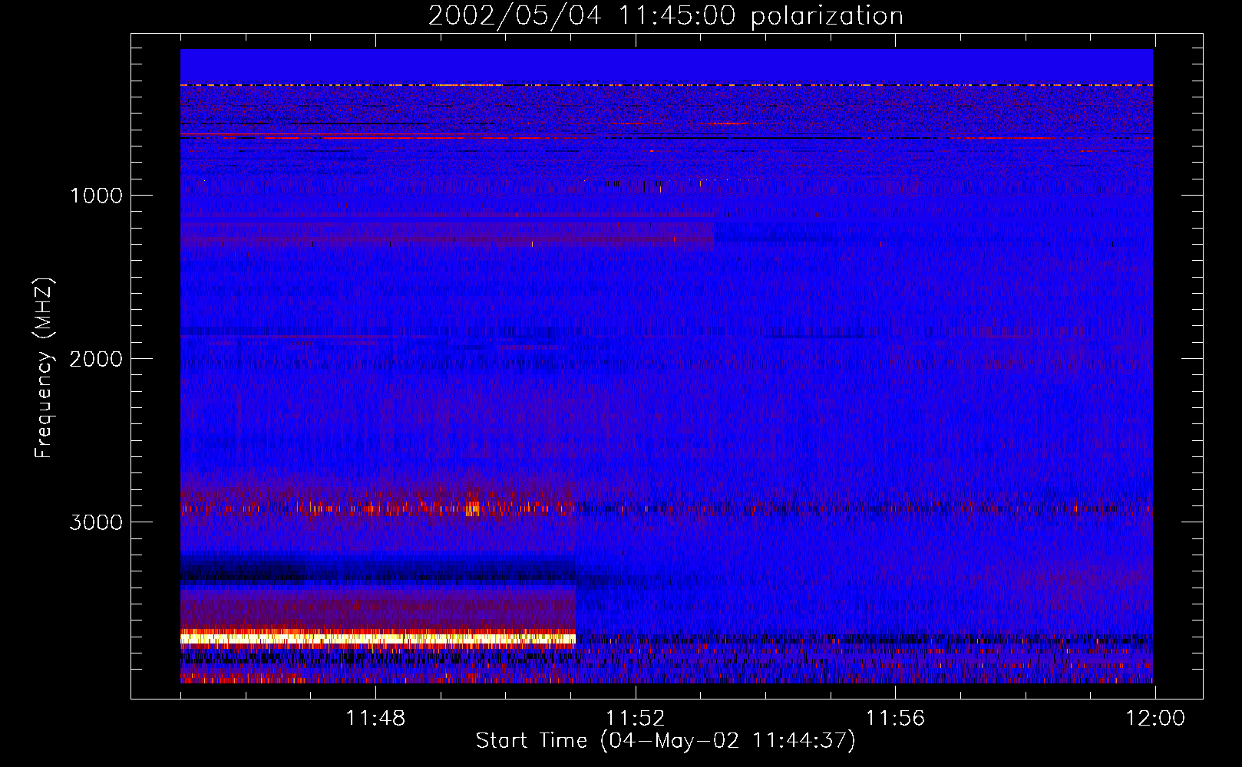Click the 11:52 time tick label
Screen dimensions: 1242x767
pyautogui.click(x=636, y=719)
